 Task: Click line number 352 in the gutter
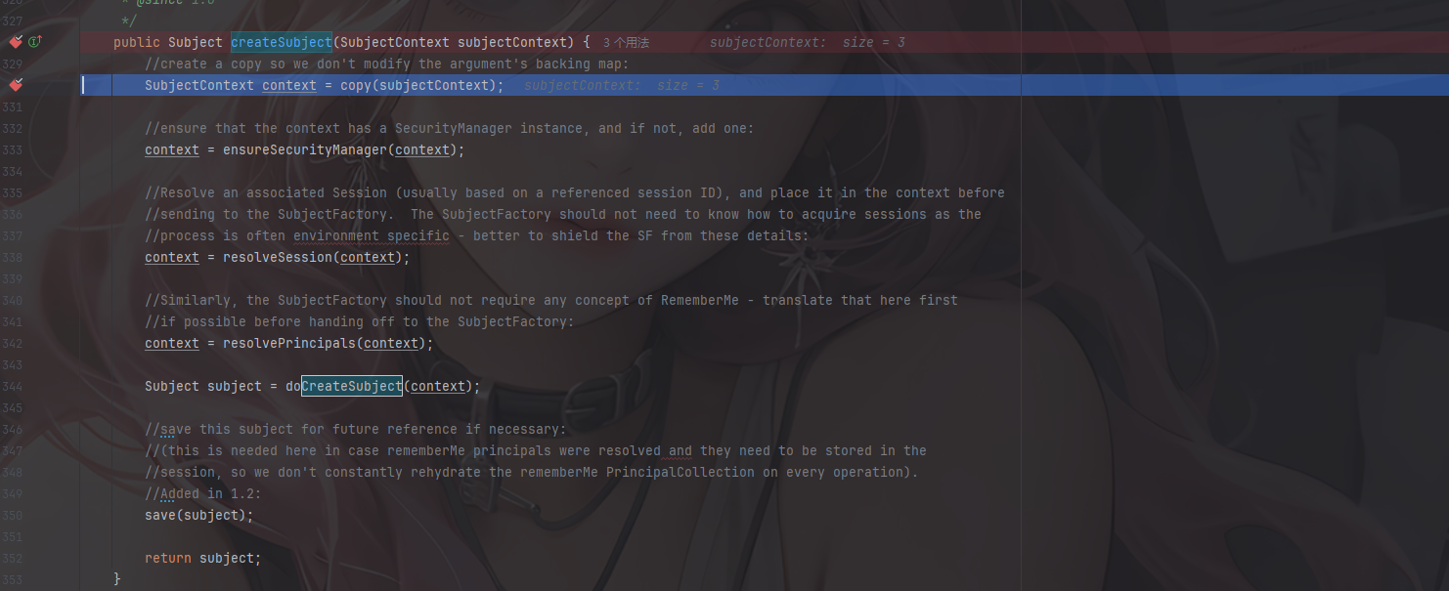click(12, 558)
